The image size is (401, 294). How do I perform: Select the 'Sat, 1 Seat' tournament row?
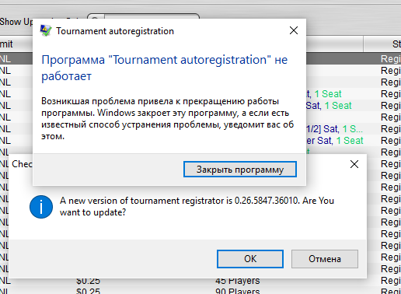(x=329, y=106)
